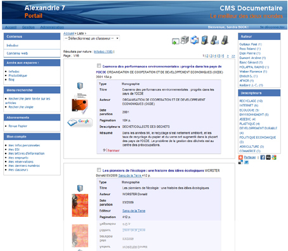Click the double-arrow last page link
288x251 pixels.
click(x=233, y=56)
